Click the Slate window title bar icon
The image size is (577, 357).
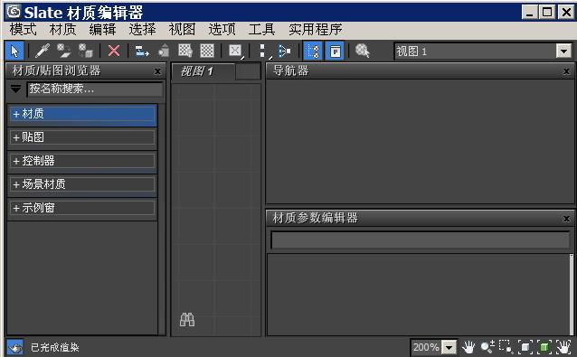pos(14,12)
